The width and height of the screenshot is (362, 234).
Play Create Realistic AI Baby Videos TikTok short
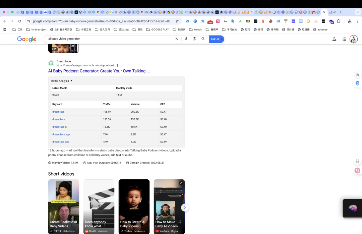[63, 207]
